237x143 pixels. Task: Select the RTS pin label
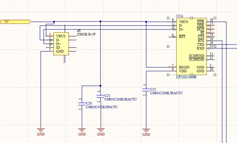[x=201, y=41]
